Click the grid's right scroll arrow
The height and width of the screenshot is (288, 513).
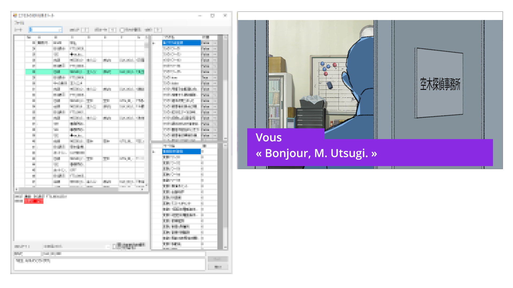pyautogui.click(x=142, y=189)
